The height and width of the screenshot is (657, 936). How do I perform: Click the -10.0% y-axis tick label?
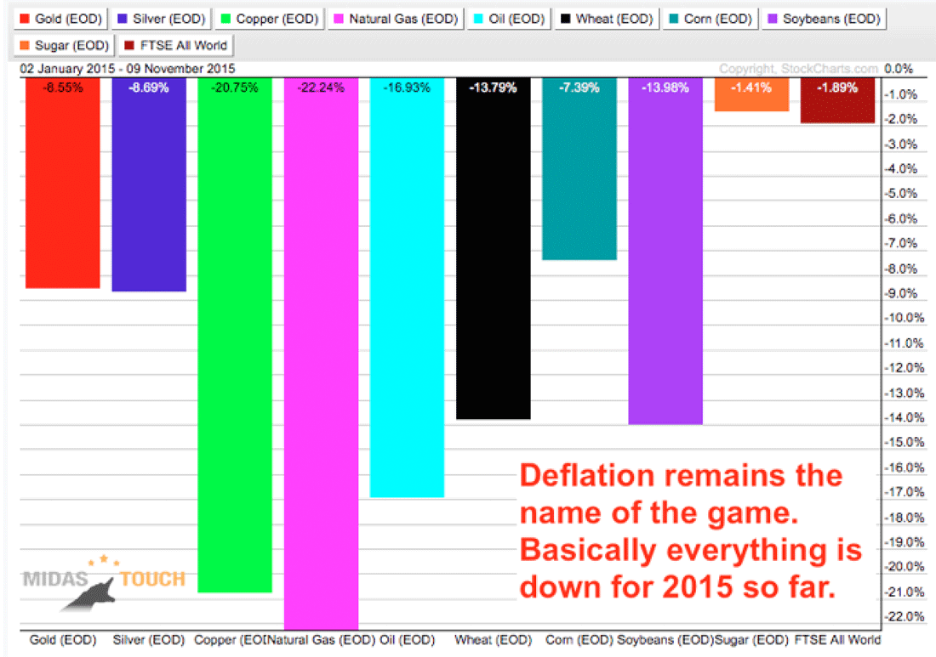[905, 318]
